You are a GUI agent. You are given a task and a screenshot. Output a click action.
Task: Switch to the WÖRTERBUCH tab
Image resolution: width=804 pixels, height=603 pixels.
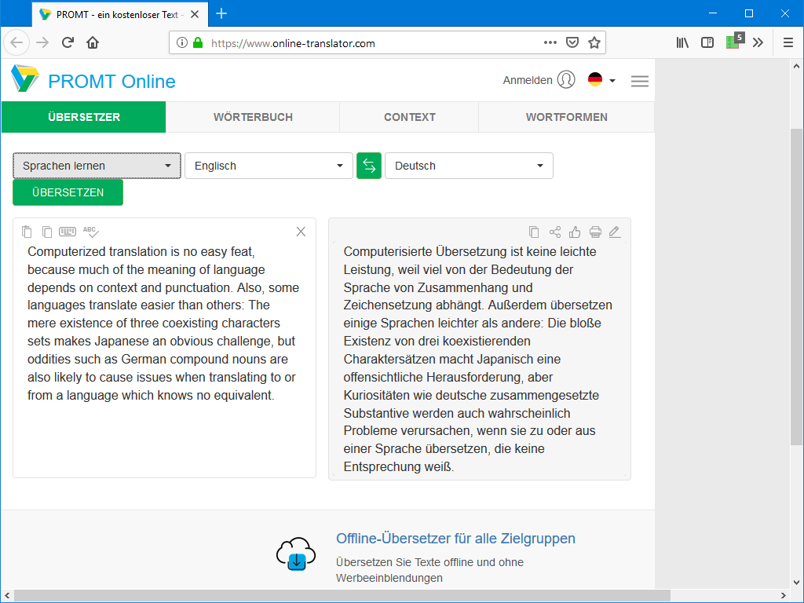[x=253, y=117]
